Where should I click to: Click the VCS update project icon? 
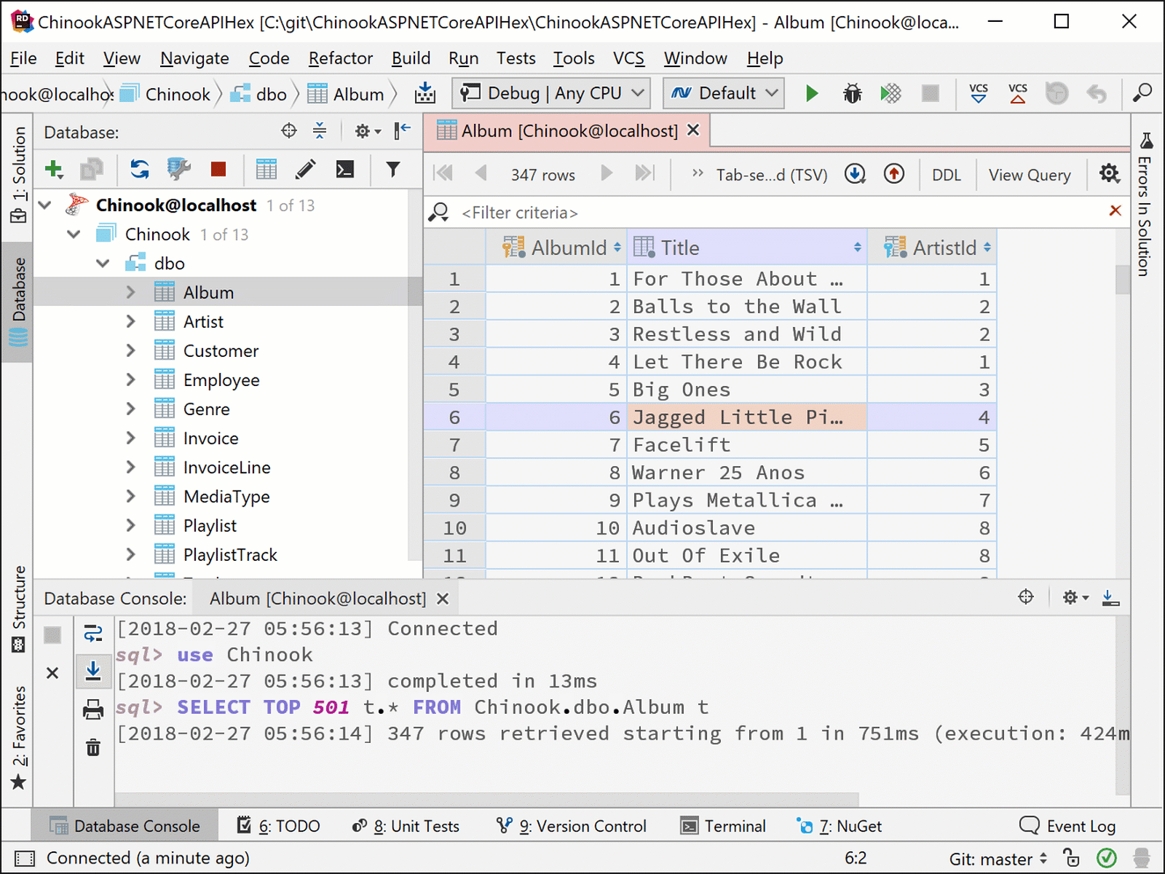tap(979, 93)
